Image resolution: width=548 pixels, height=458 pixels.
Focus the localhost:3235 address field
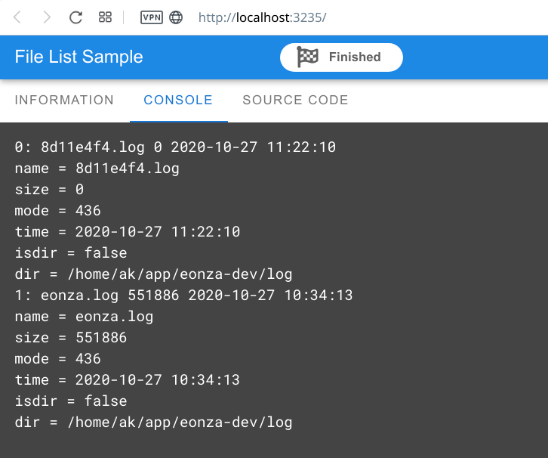coord(262,17)
